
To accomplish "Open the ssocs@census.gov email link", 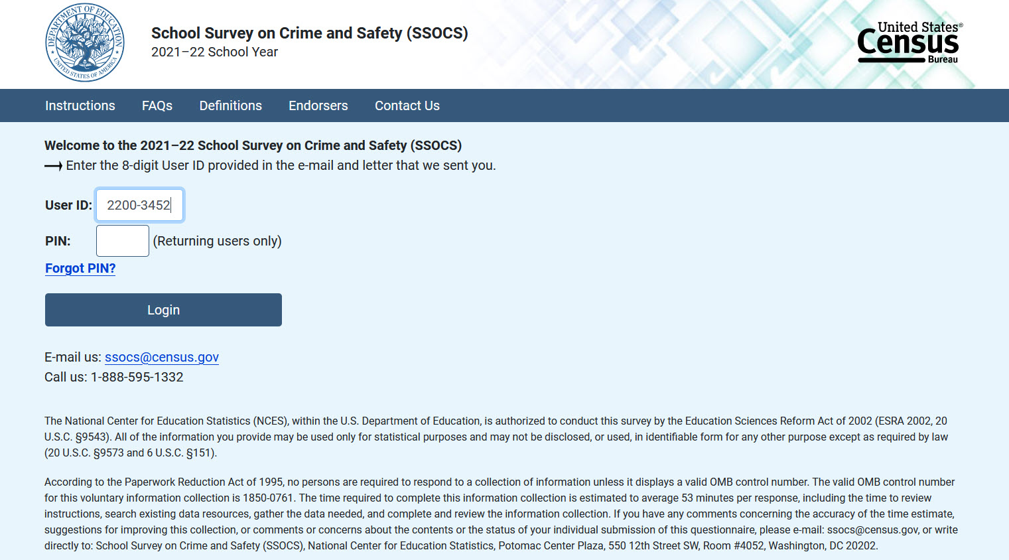I will 162,357.
